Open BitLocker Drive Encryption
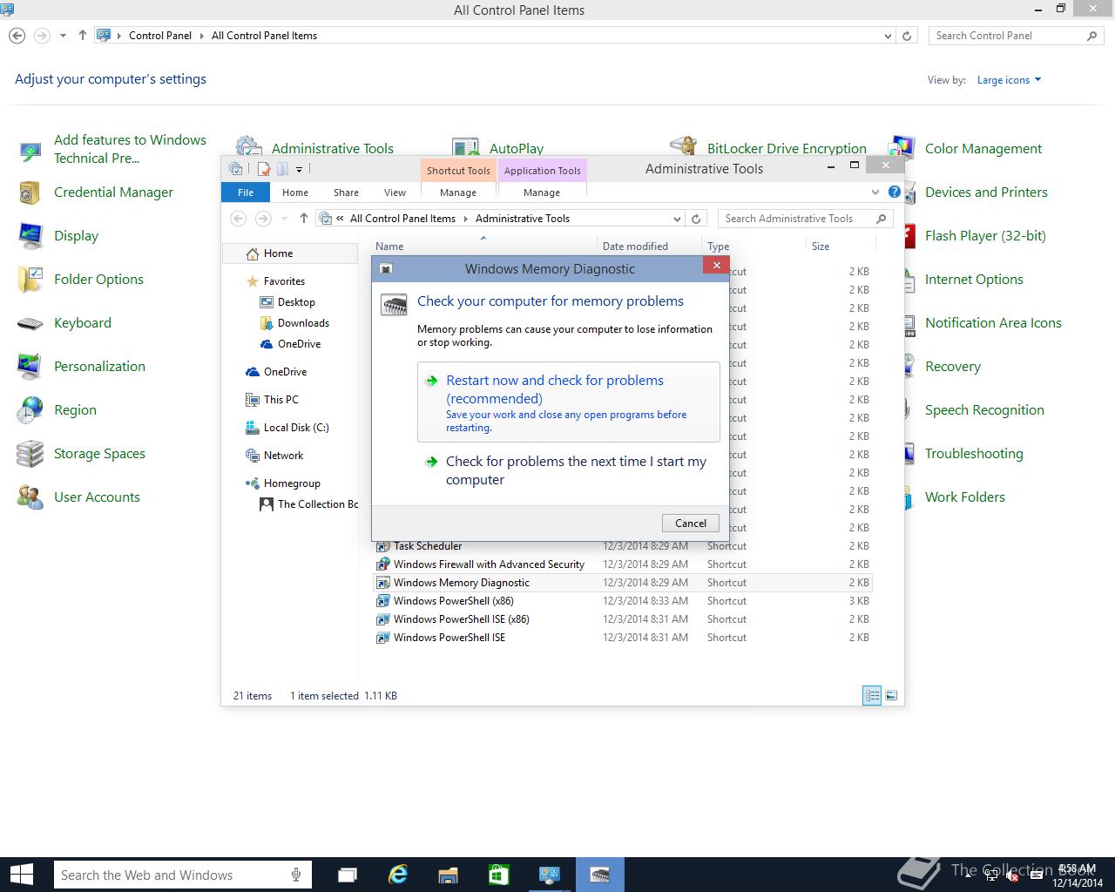 pos(787,148)
